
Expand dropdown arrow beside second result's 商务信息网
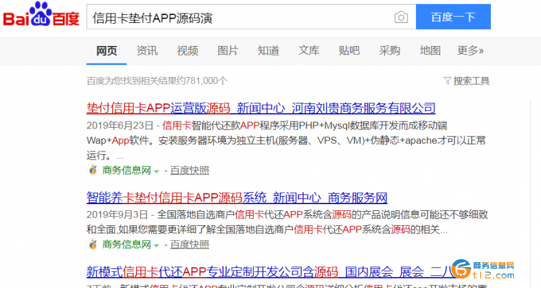click(x=156, y=245)
